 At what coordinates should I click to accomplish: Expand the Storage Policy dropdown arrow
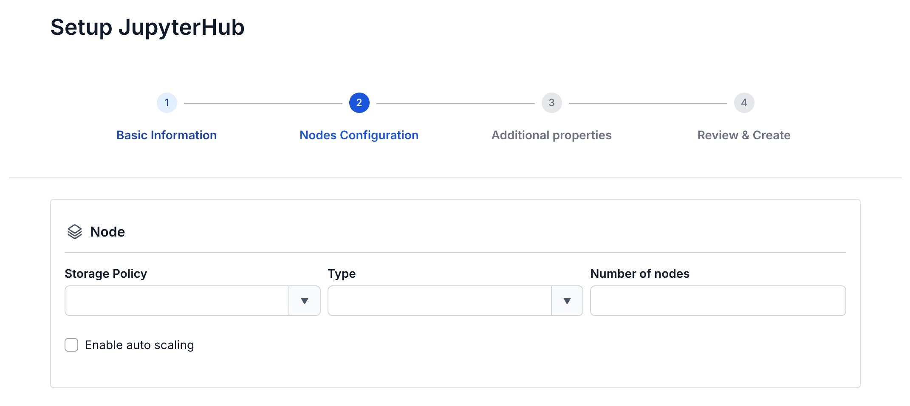305,301
